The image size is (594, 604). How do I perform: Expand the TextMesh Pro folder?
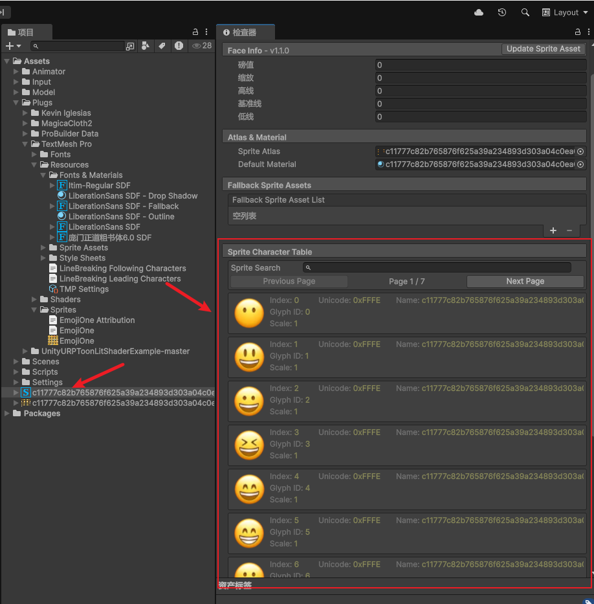pos(25,144)
